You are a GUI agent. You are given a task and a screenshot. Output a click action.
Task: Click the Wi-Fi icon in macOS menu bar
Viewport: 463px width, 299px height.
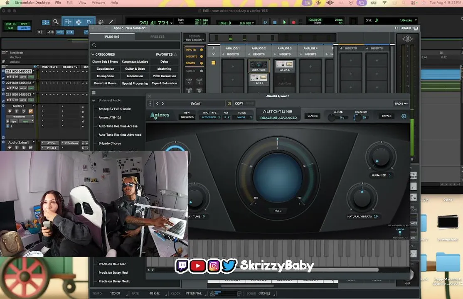(x=384, y=2)
